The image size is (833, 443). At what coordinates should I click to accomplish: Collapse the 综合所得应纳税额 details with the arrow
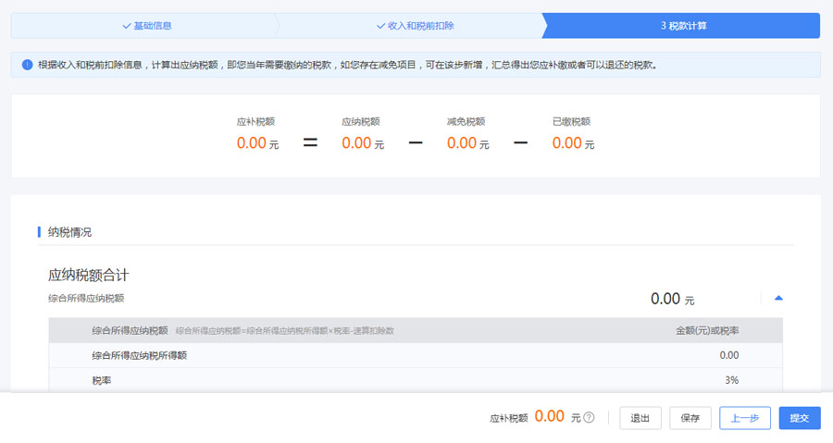click(777, 298)
